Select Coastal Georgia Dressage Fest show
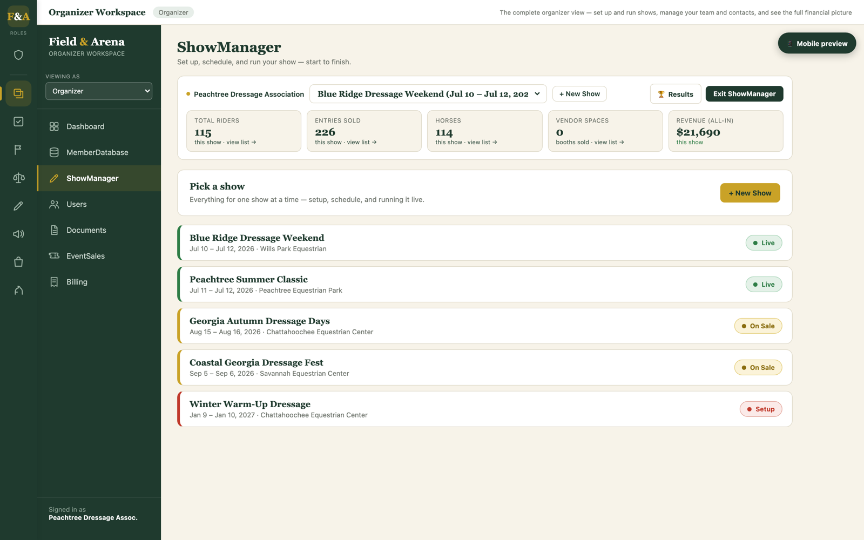 tap(485, 368)
